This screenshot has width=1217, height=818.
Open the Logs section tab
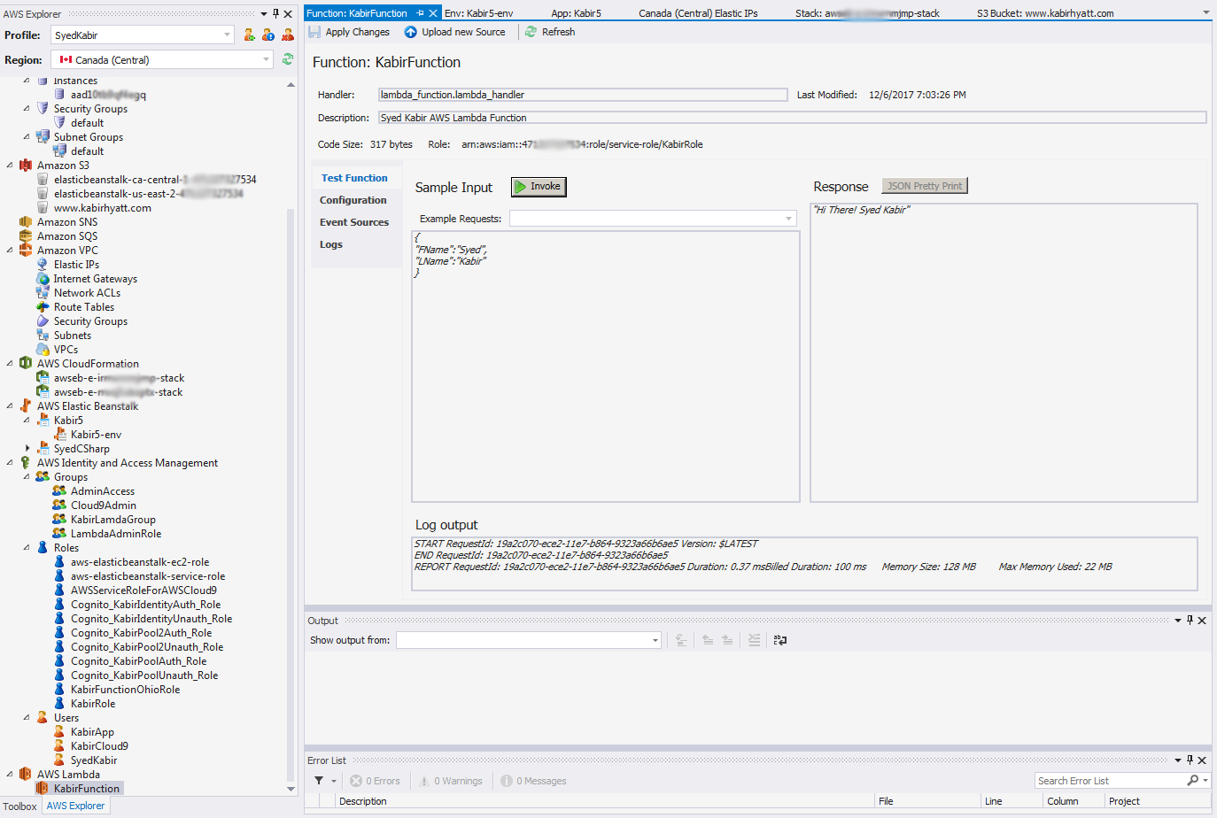(331, 244)
